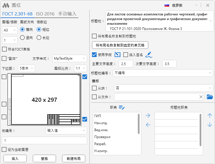Click the signature pen icon next to 插入签名
215x164 pixels.
point(148,54)
